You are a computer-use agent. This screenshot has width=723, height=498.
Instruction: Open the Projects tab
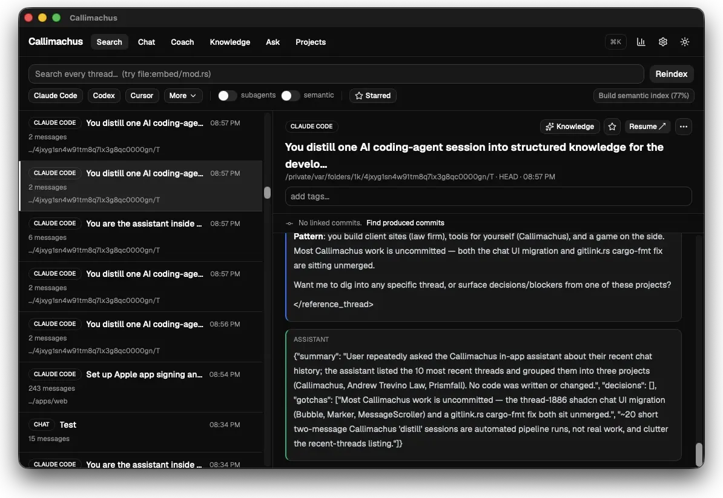[310, 42]
